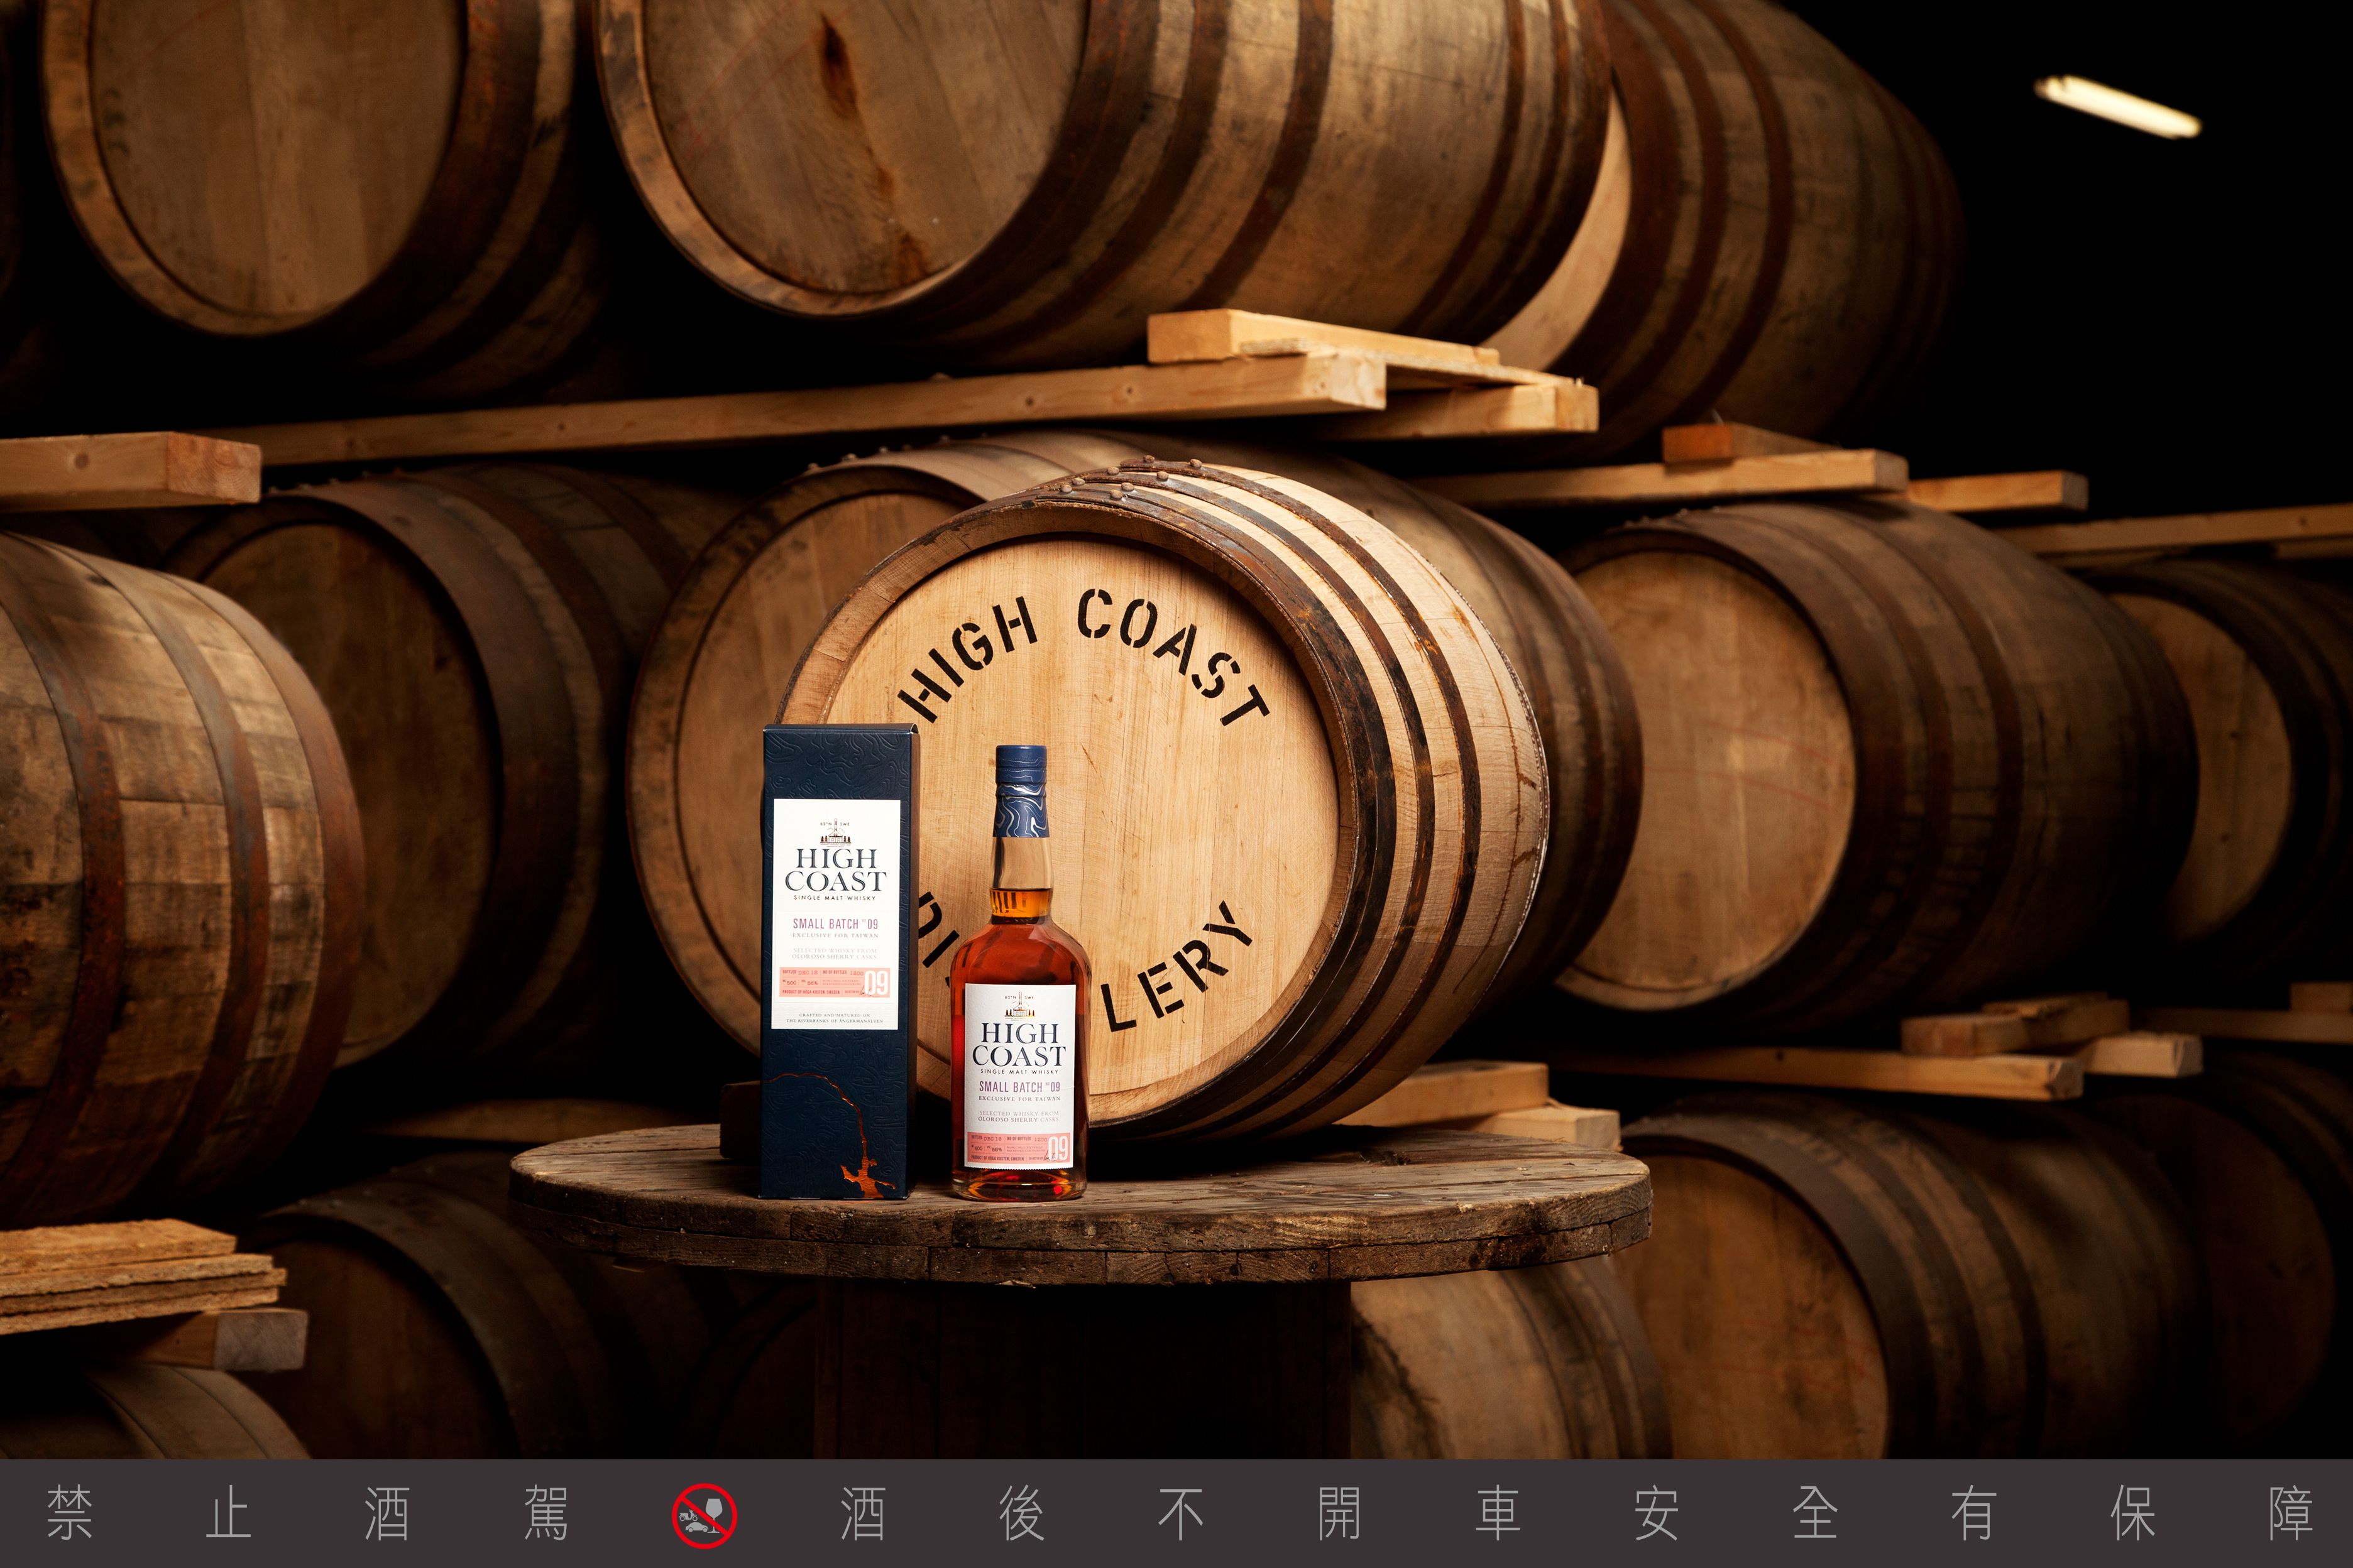Click the '安' character in the warning banner
The height and width of the screenshot is (1568, 2353).
tap(1655, 1514)
